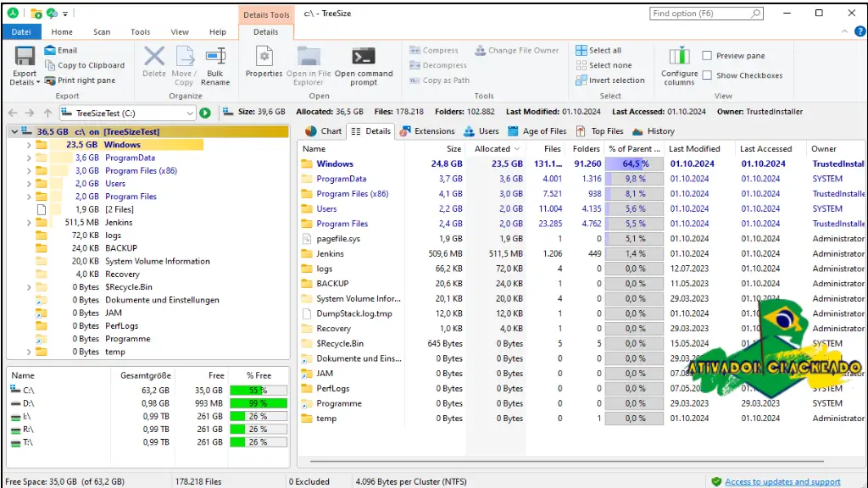Open the Age of Files tab

pos(537,131)
